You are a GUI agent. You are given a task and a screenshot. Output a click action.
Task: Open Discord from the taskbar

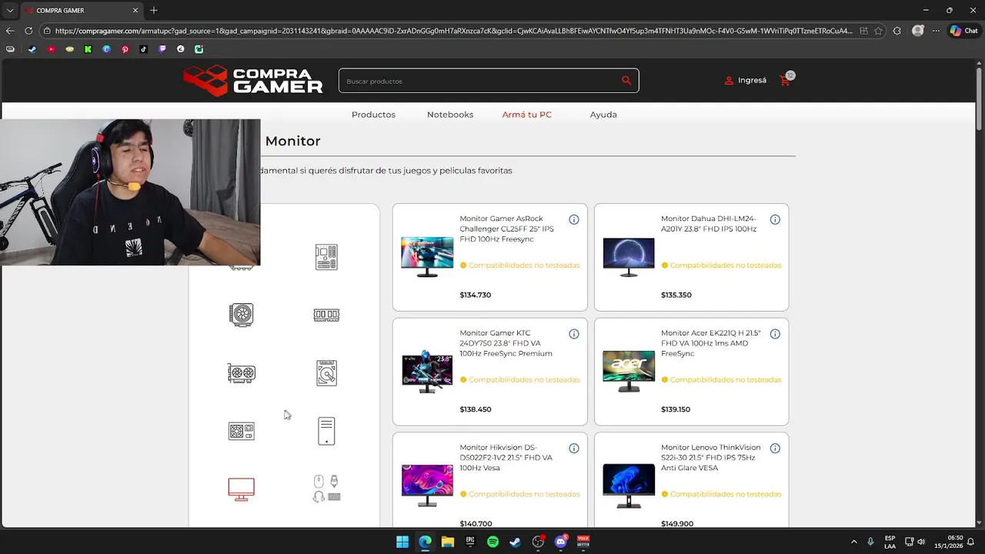[x=561, y=542]
